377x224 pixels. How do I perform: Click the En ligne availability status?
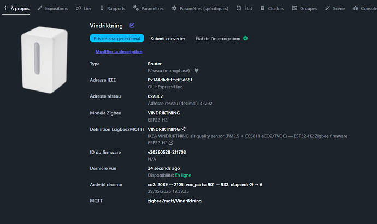click(x=183, y=175)
